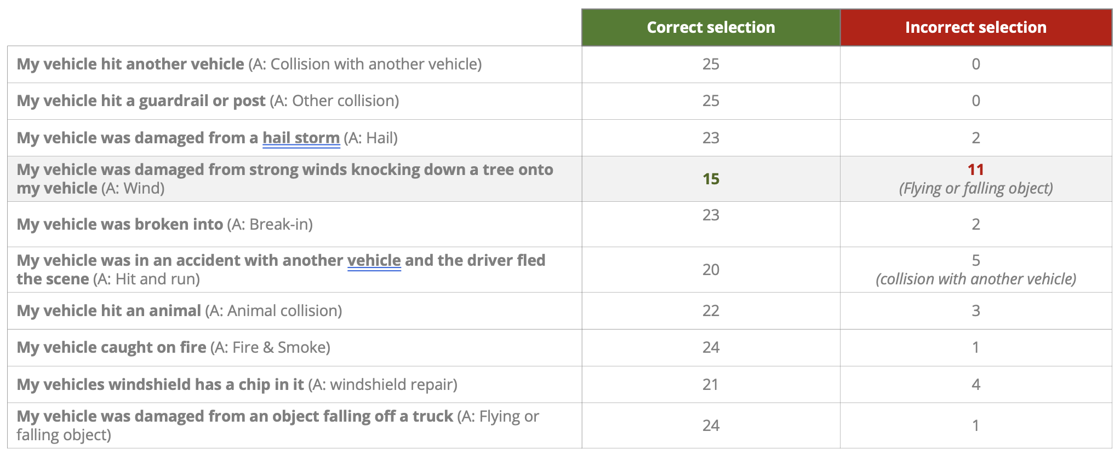
Task: Click the green Correct selection header
Action: [711, 27]
